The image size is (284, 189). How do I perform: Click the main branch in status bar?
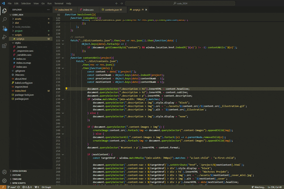point(12,187)
